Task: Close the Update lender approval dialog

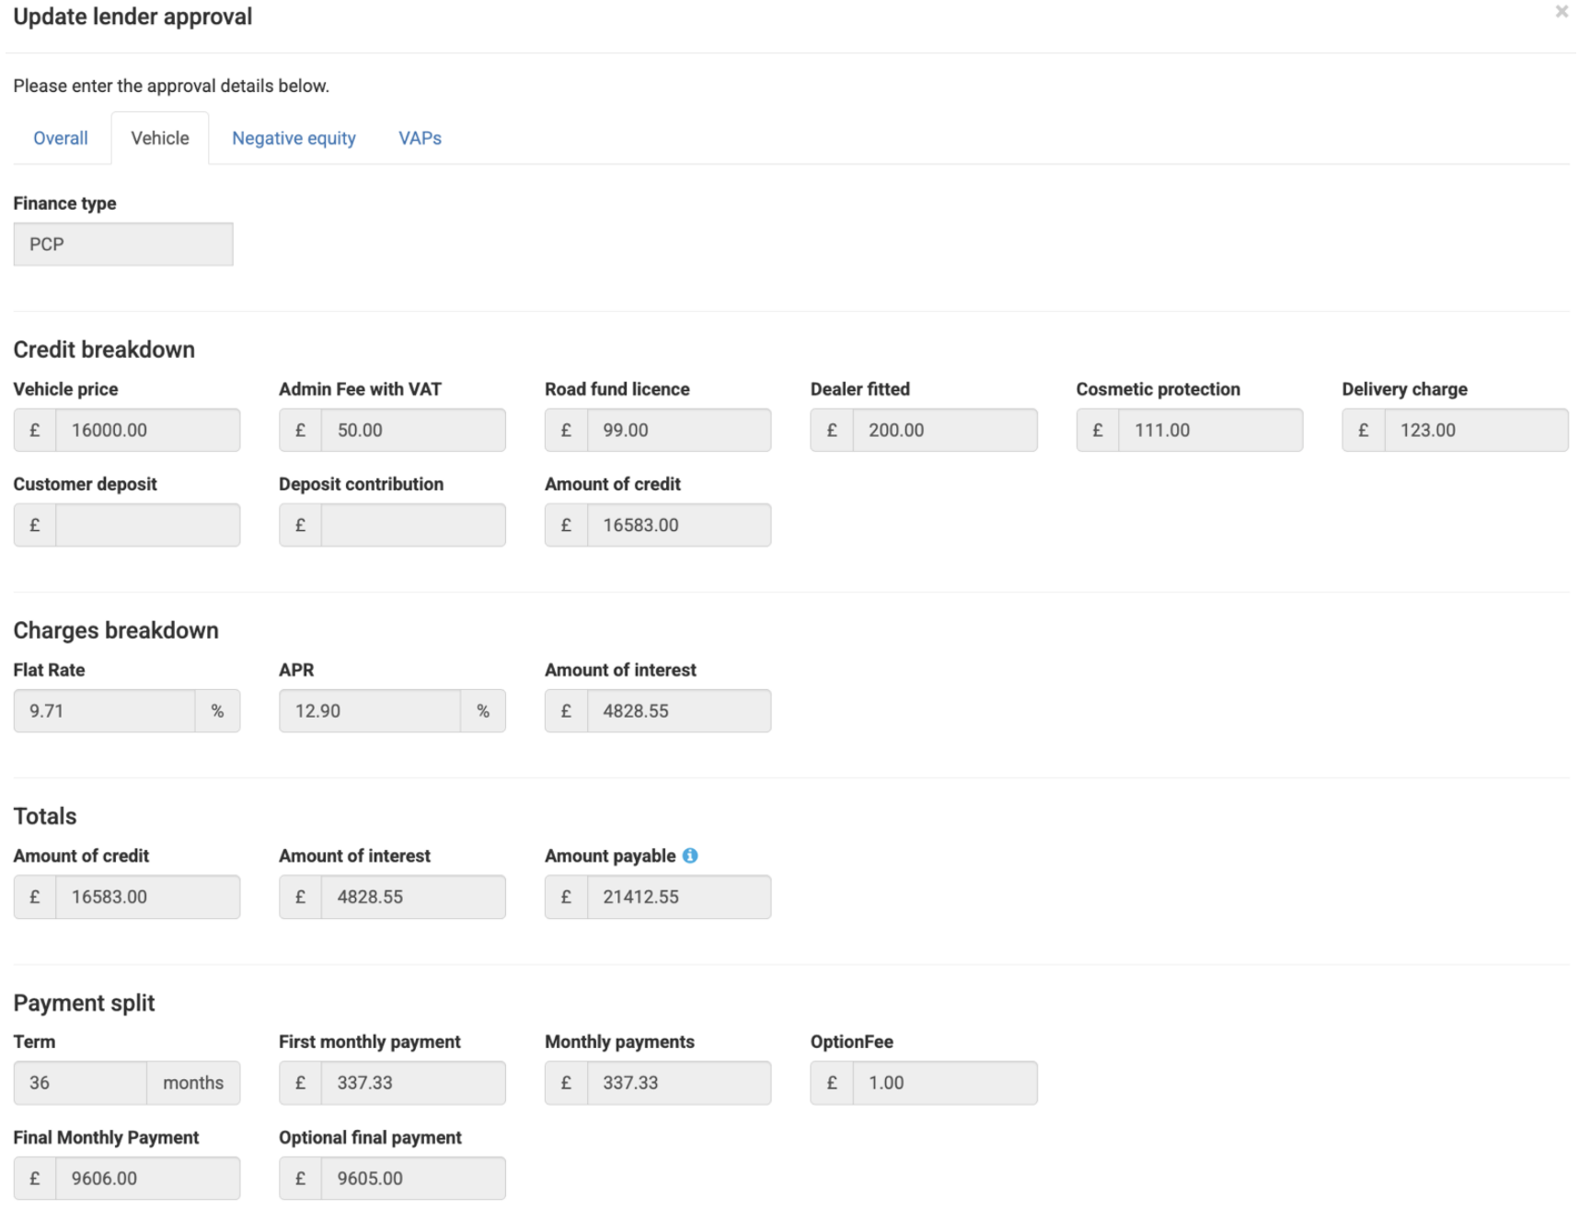Action: click(1561, 12)
